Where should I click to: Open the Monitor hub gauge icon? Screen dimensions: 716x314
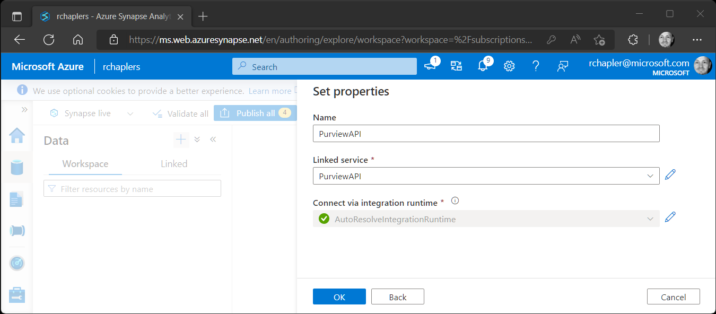[x=17, y=263]
